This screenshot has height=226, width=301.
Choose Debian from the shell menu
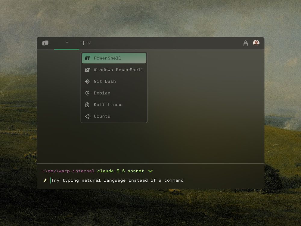(x=114, y=93)
